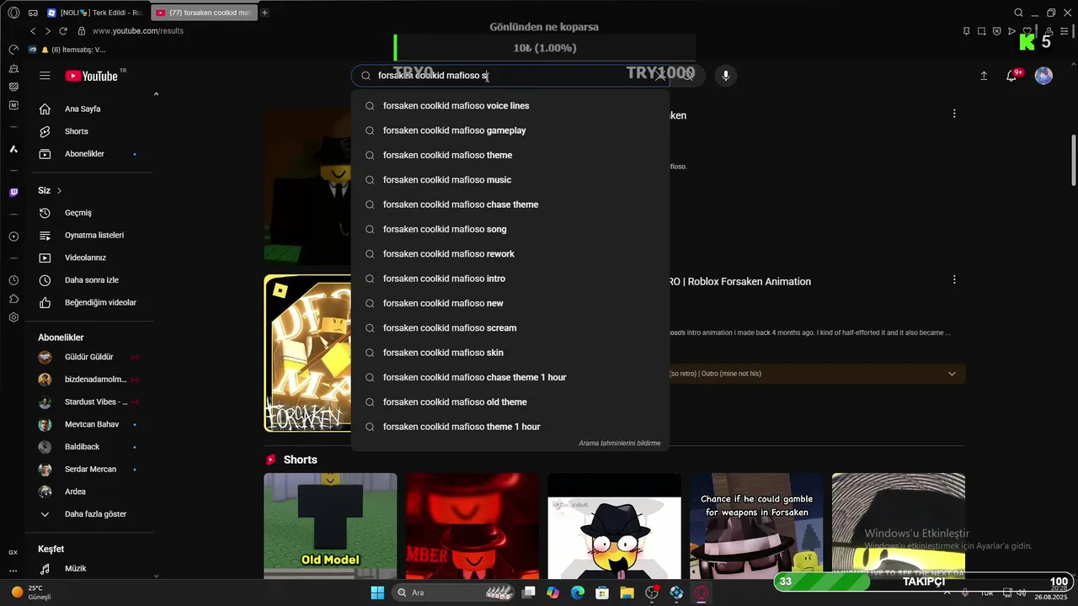This screenshot has width=1078, height=606.
Task: Reload the page in the browser
Action: [62, 31]
